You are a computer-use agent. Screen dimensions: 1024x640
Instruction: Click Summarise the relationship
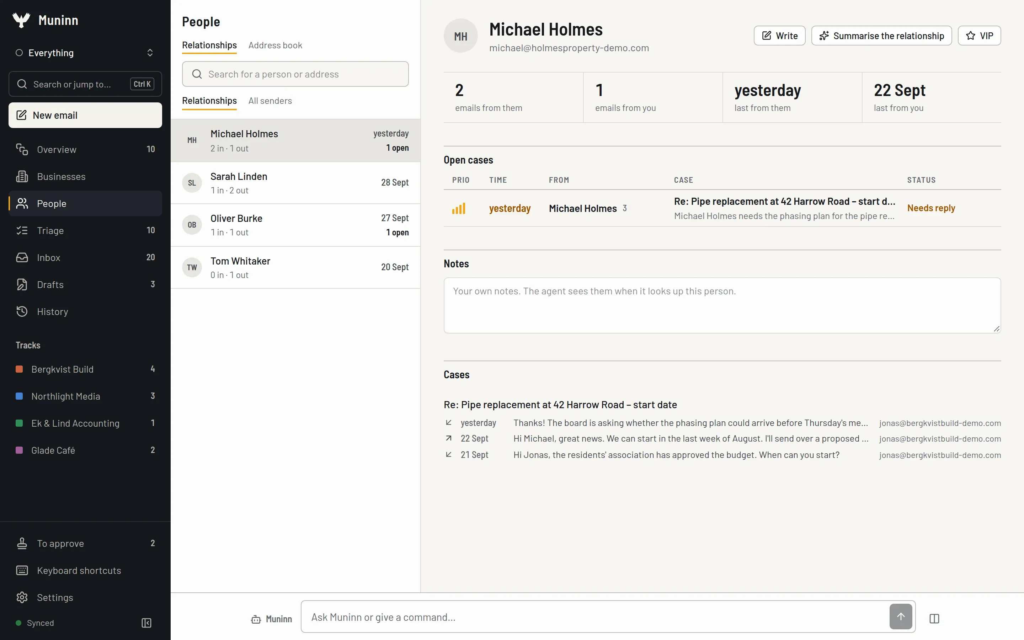pos(881,36)
